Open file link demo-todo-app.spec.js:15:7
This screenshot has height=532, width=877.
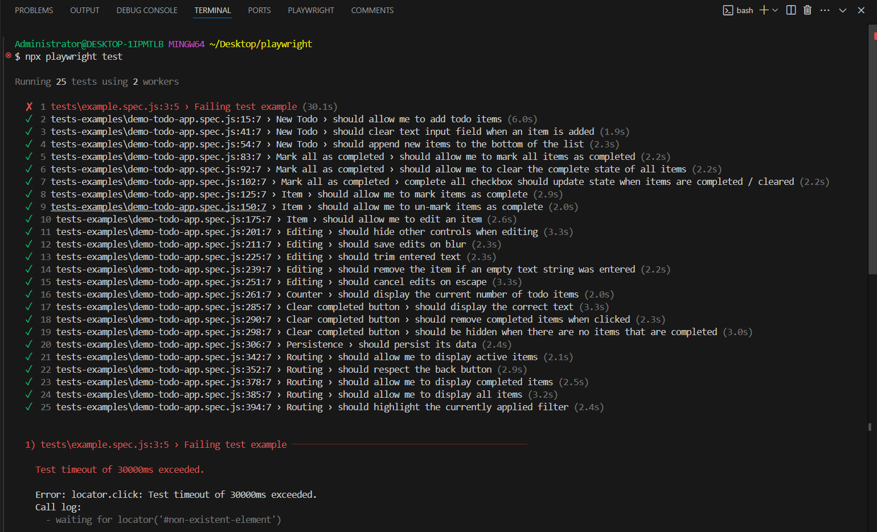coord(156,119)
